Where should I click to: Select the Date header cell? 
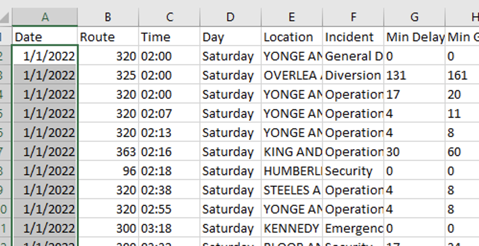pyautogui.click(x=45, y=37)
